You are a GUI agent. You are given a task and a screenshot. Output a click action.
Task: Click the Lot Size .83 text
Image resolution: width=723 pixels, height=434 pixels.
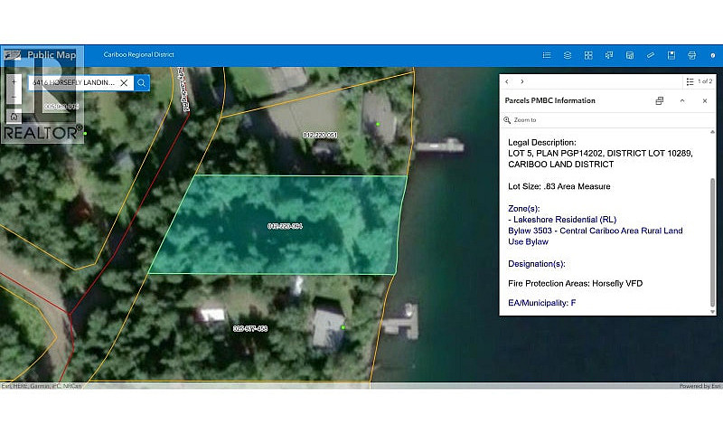tap(559, 186)
